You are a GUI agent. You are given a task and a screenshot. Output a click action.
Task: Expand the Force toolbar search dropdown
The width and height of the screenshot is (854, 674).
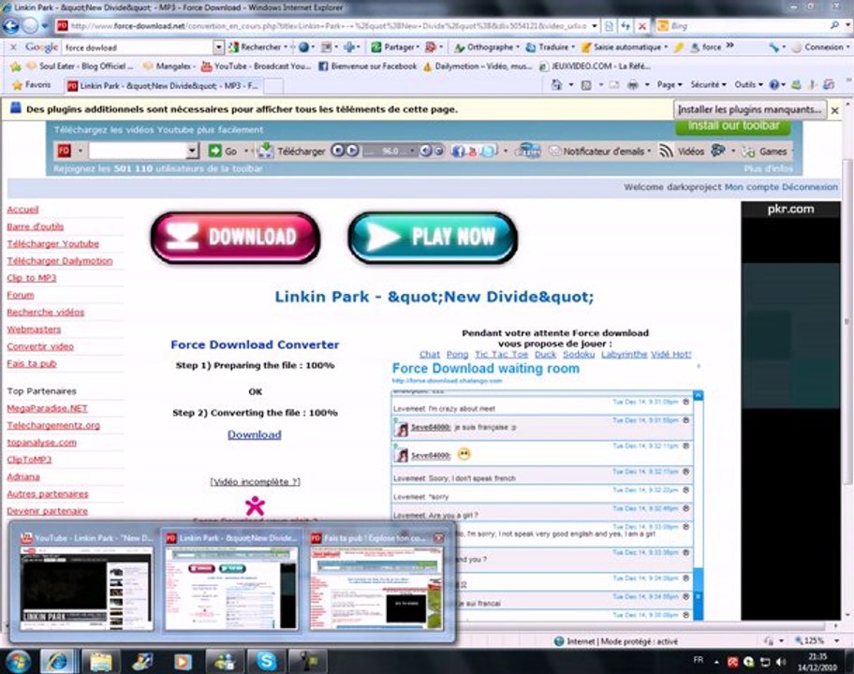[192, 151]
